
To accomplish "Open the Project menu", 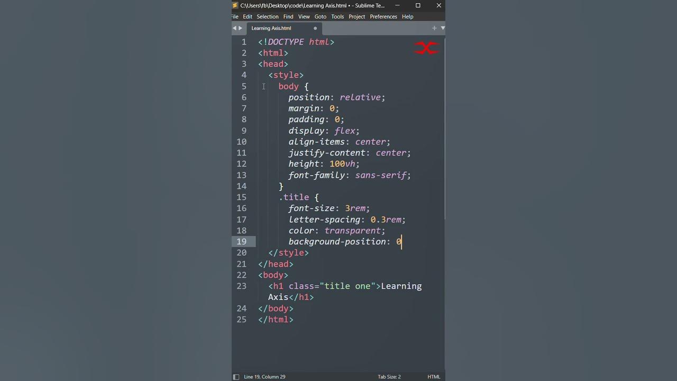I will click(x=357, y=16).
